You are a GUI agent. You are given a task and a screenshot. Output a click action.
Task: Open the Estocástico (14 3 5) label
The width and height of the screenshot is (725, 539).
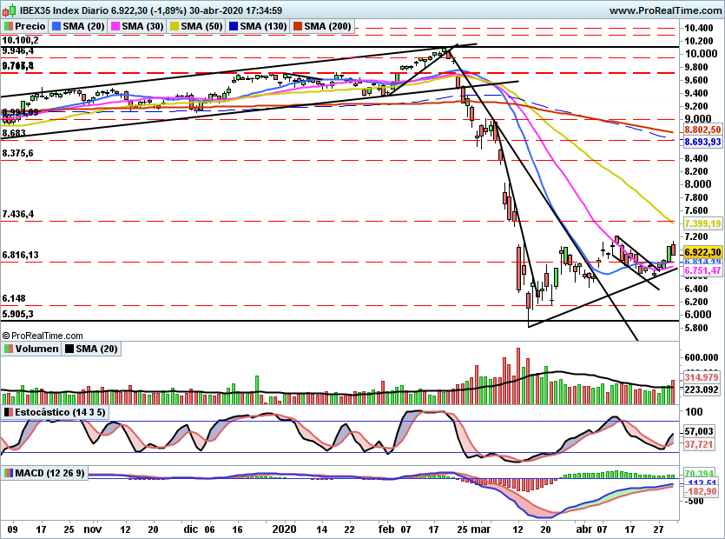60,412
